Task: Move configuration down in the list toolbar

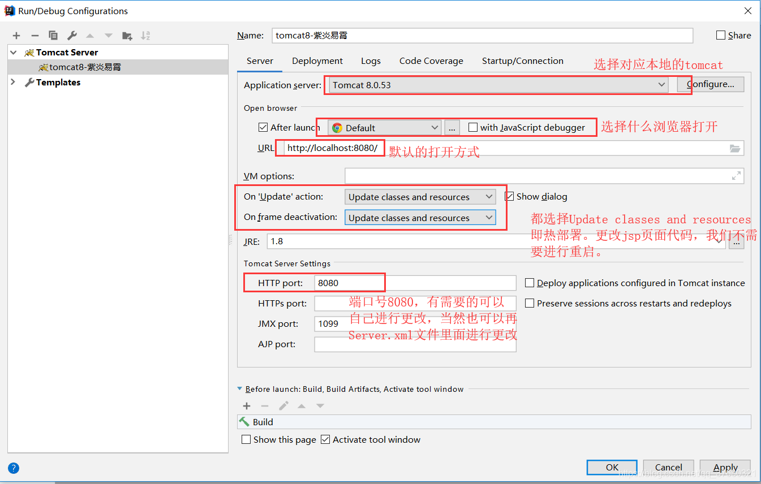Action: 109,36
